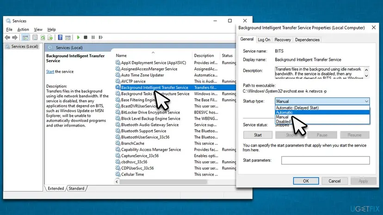383x215 pixels.
Task: Click the gear icon of Auto Time Zone Updater
Action: pos(118,75)
